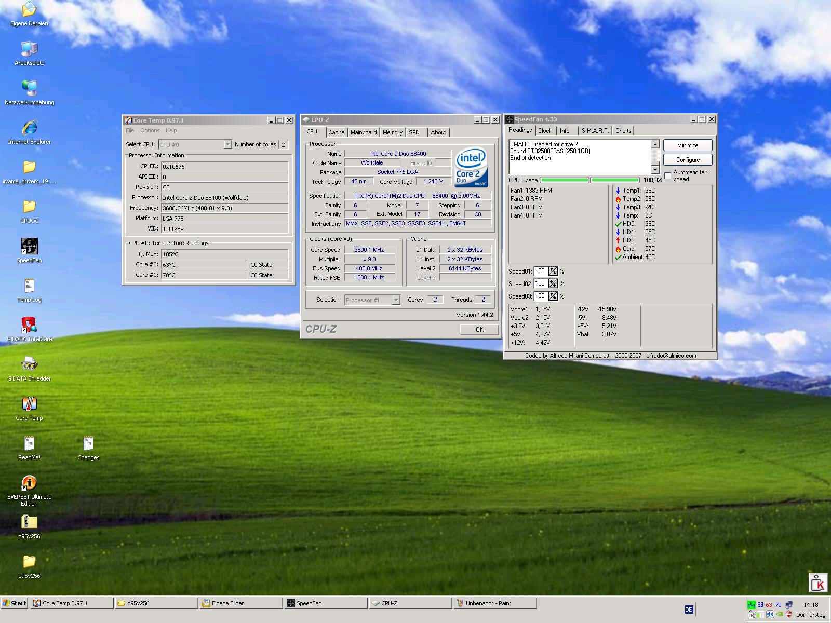The height and width of the screenshot is (623, 831).
Task: Click the Speed02 spinner arrows
Action: [553, 283]
